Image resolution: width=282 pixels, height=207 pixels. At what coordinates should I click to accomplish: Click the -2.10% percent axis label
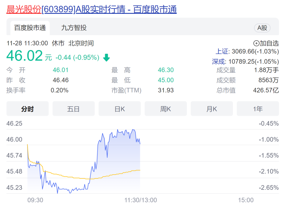tap(269, 172)
